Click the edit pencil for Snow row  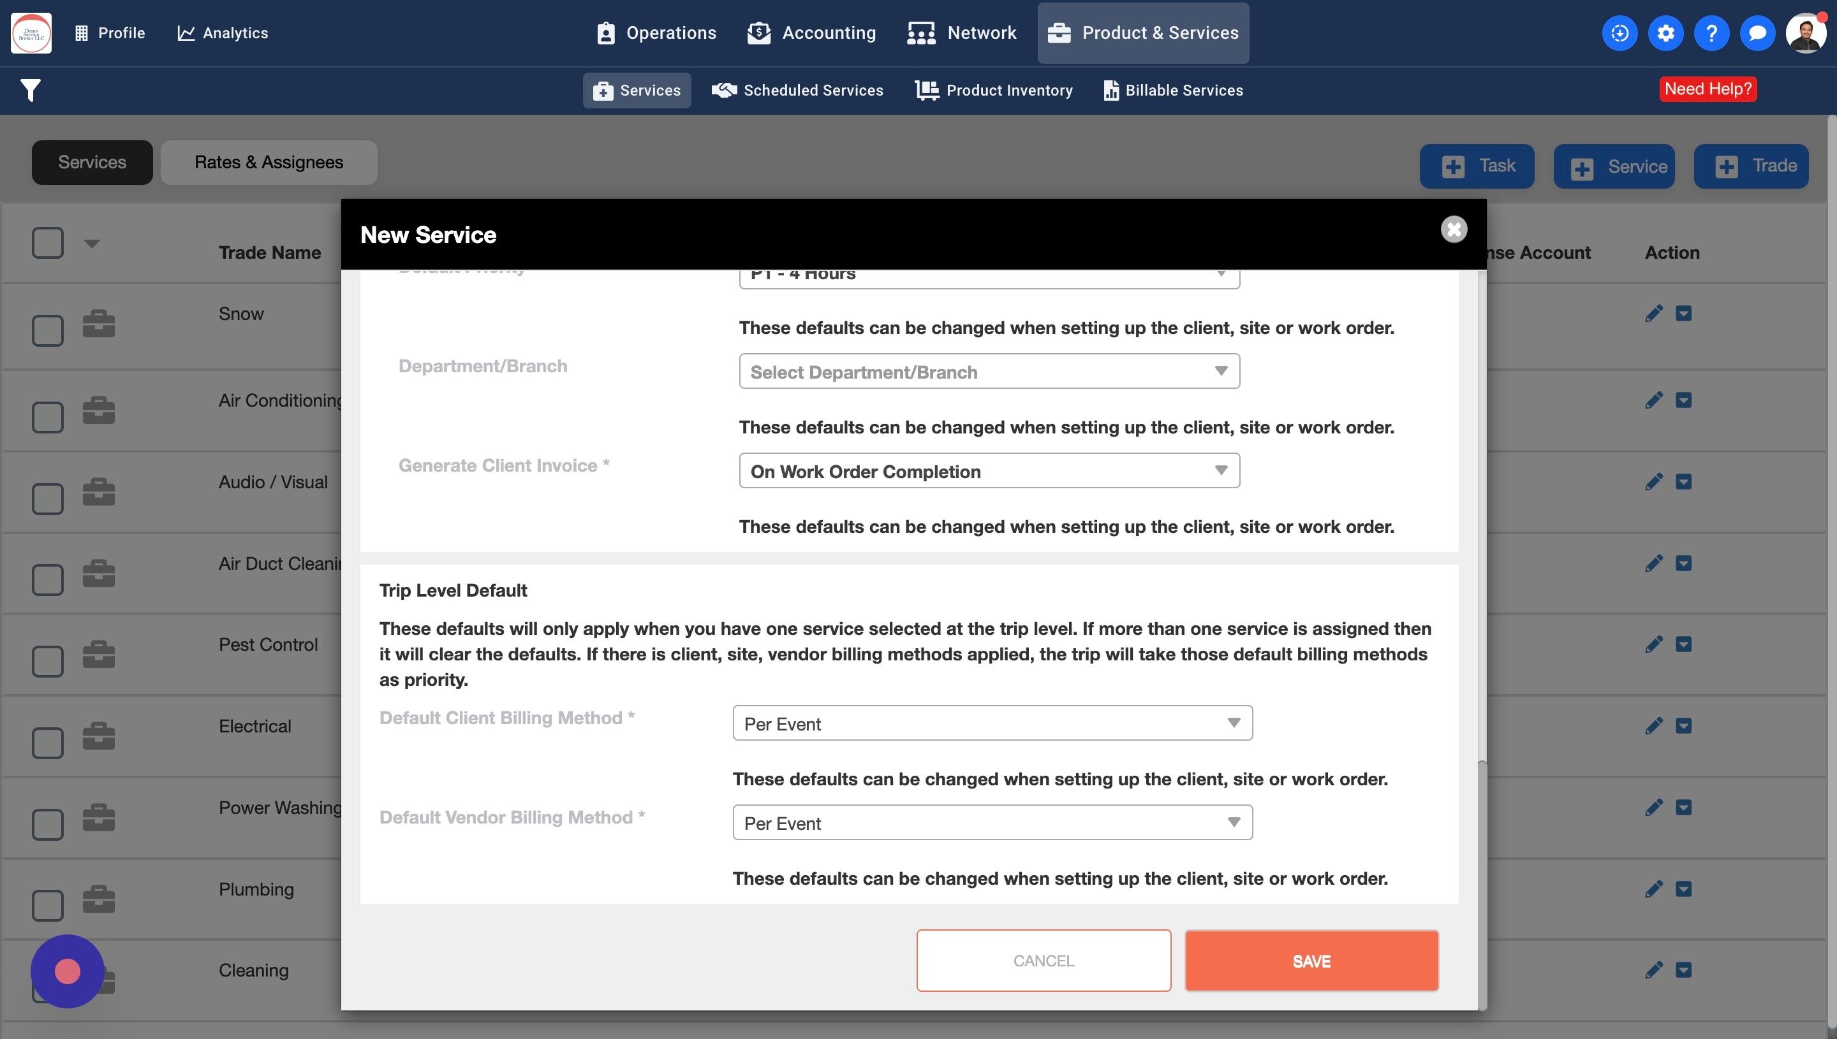[x=1653, y=313]
